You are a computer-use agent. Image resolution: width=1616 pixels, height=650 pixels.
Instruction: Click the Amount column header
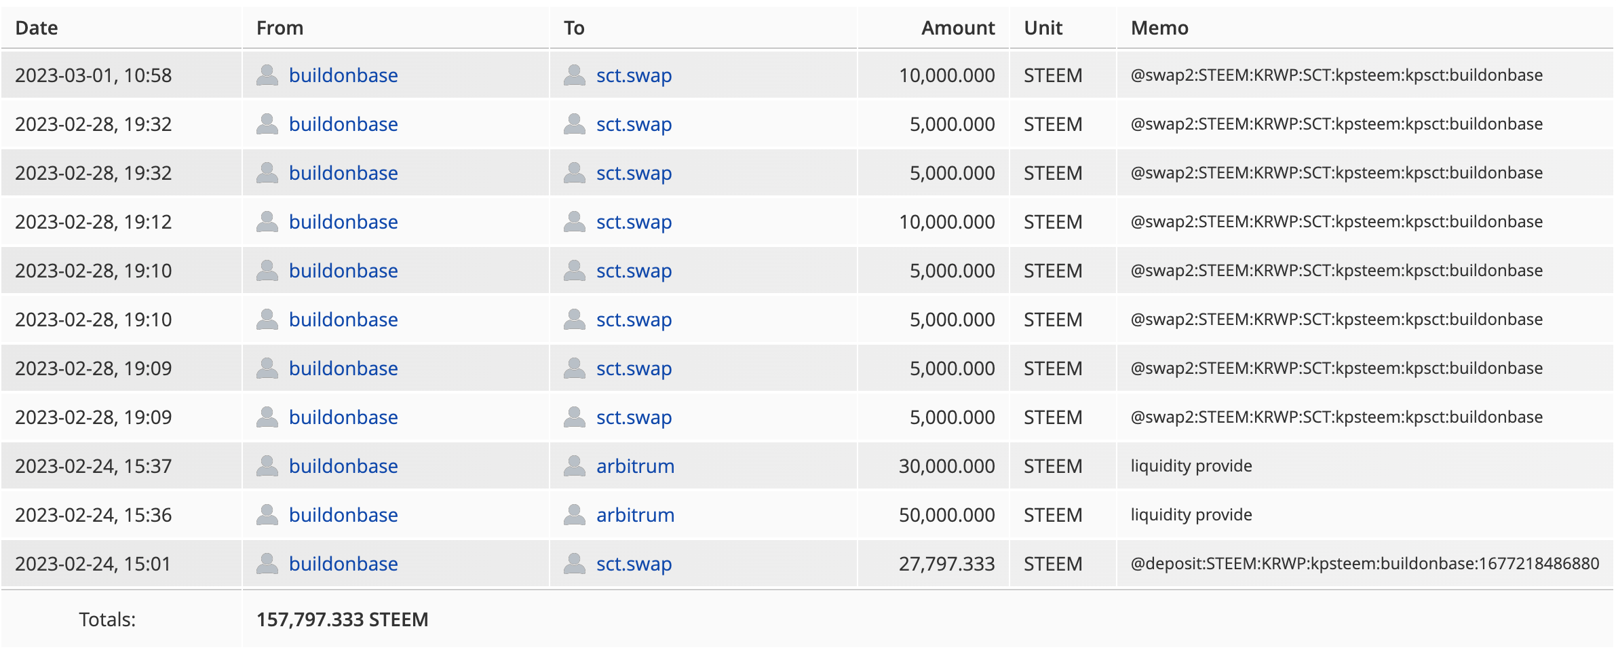coord(957,28)
